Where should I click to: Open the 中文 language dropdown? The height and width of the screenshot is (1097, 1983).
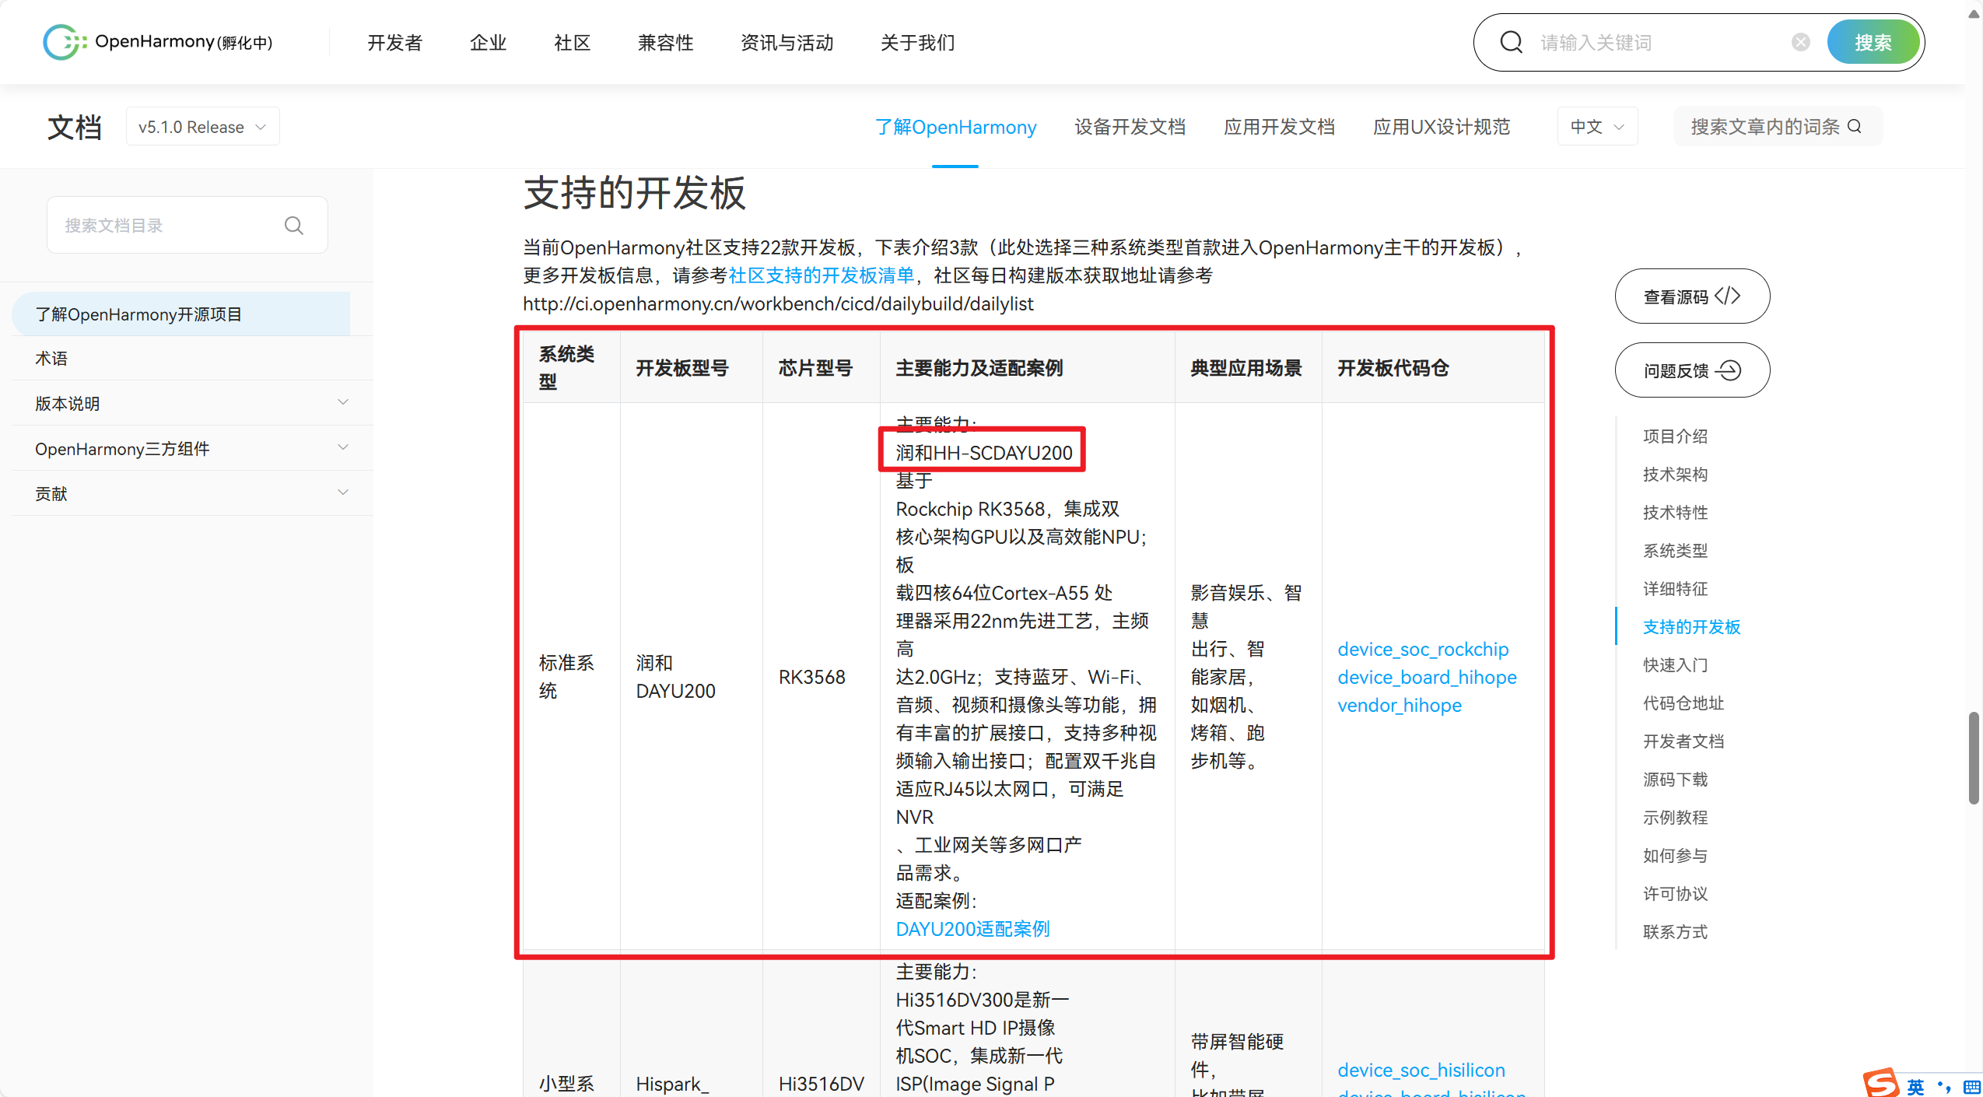(1597, 127)
